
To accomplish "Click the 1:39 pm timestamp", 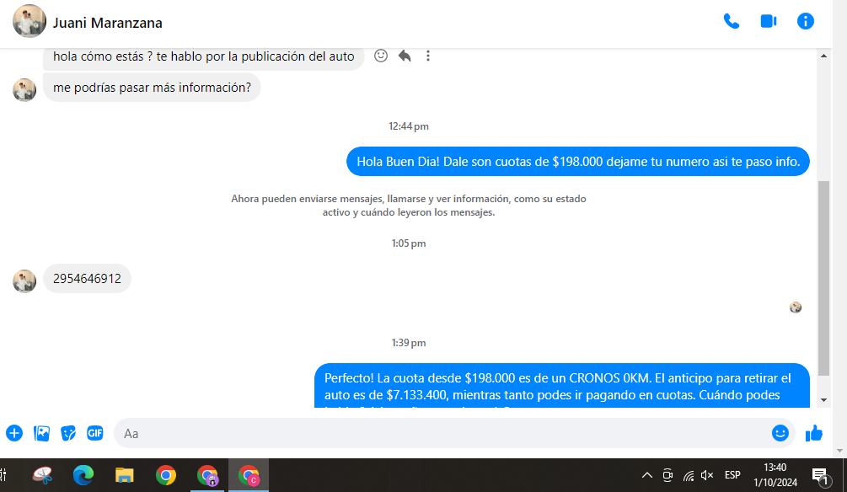I will (x=409, y=343).
